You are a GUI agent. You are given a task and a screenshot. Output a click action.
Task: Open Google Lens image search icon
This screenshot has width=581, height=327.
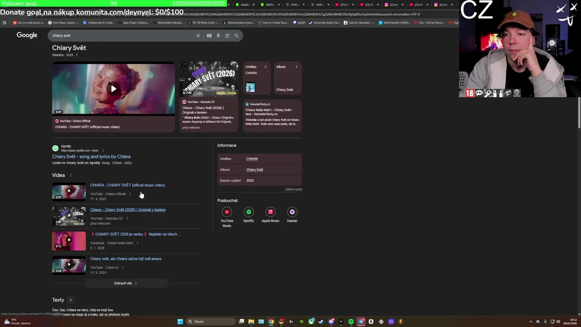tap(227, 35)
